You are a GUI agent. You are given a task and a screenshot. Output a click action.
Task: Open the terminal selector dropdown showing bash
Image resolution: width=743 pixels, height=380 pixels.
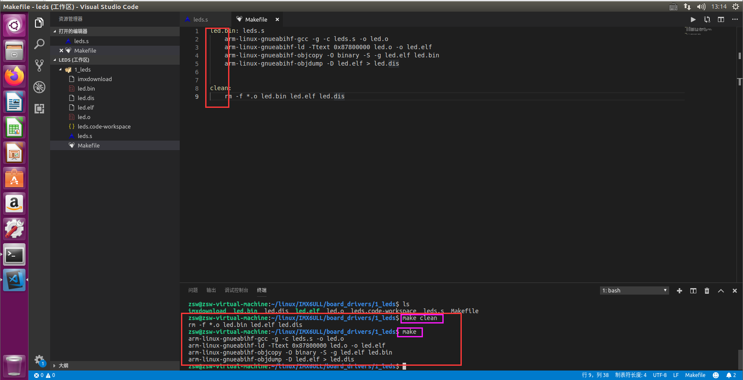pyautogui.click(x=635, y=291)
